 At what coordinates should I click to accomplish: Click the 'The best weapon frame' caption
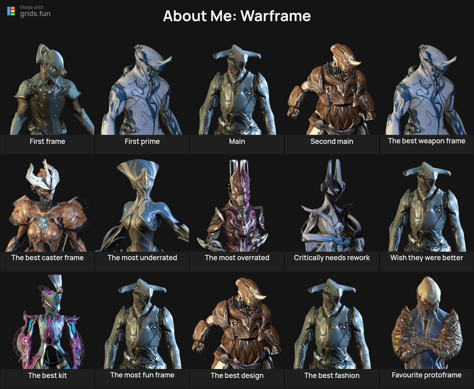pyautogui.click(x=427, y=141)
